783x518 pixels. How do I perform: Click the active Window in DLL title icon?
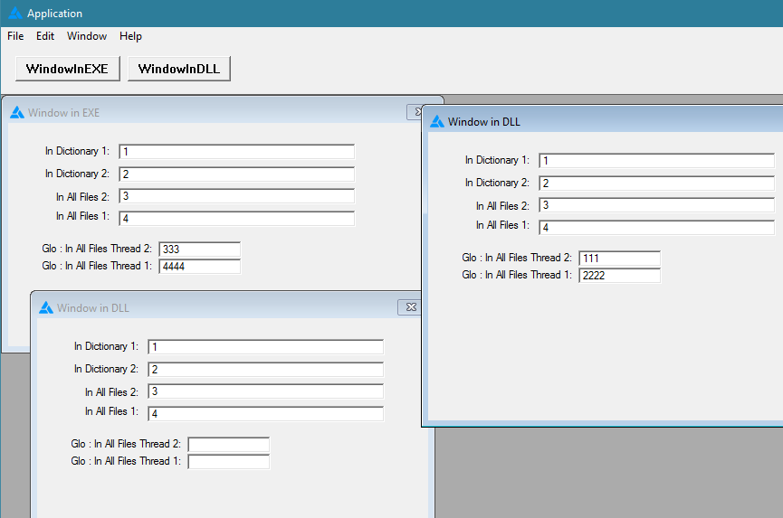coord(436,121)
